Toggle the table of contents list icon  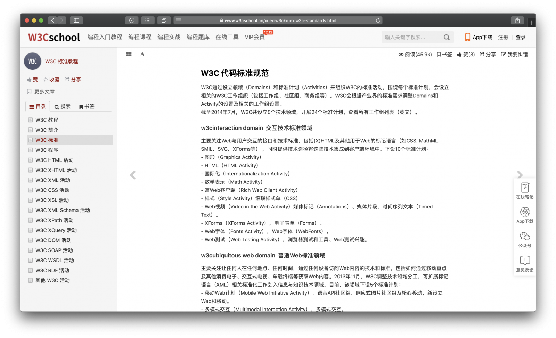click(x=129, y=54)
